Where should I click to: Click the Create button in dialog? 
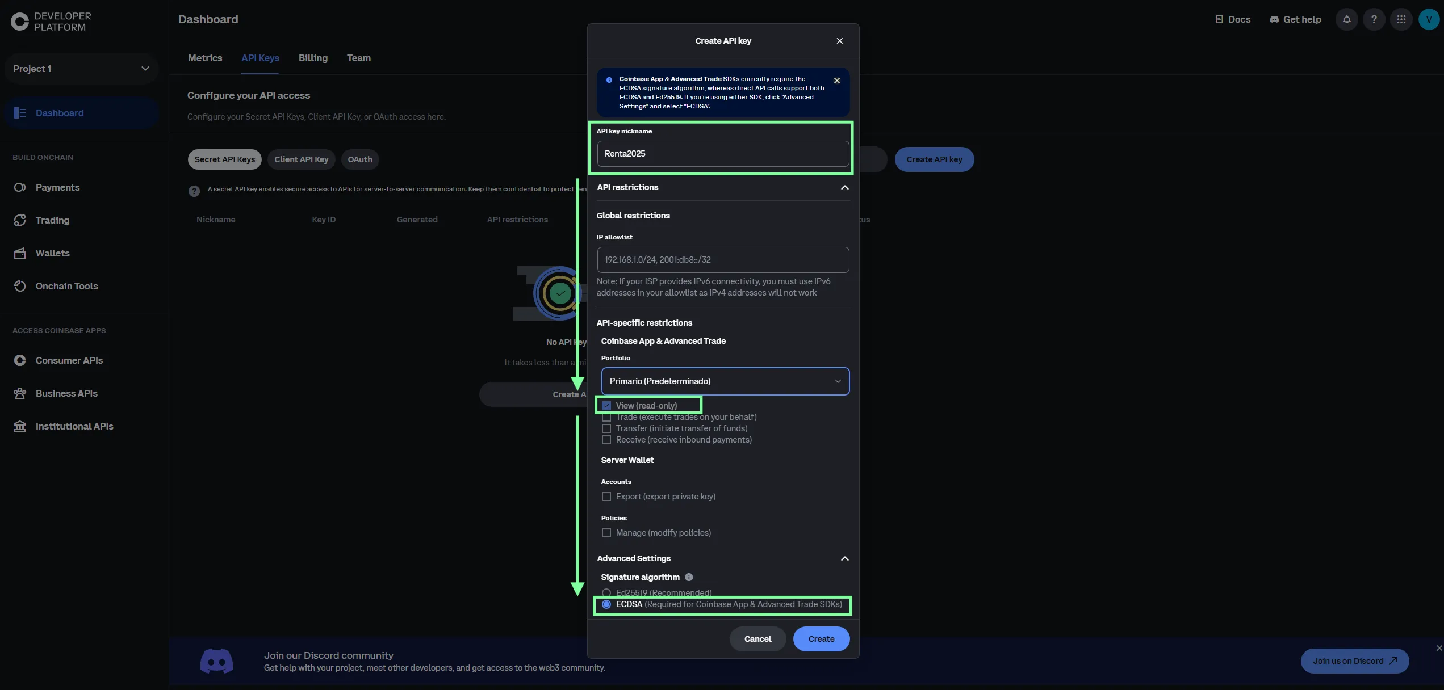click(821, 639)
